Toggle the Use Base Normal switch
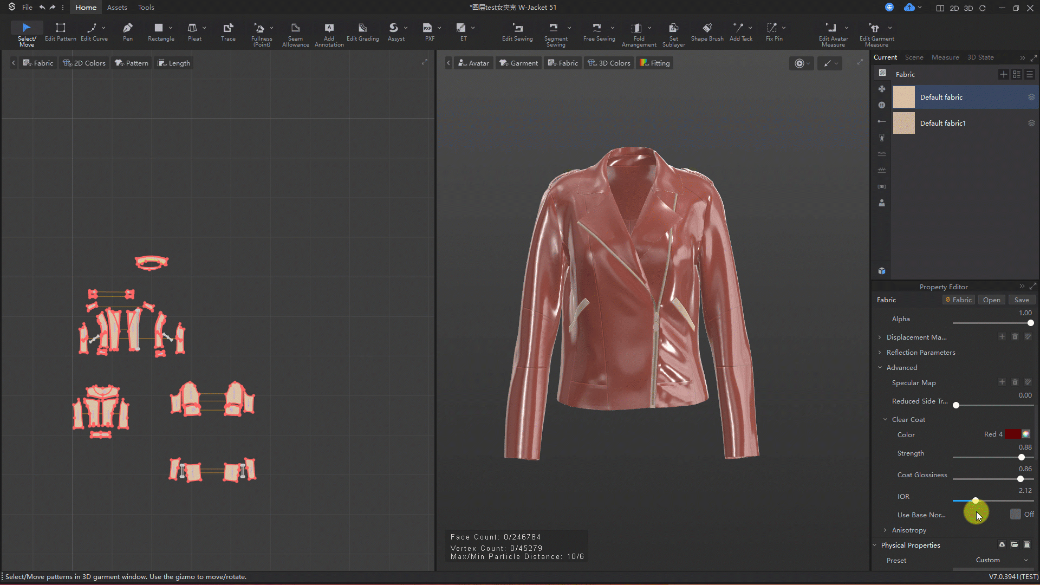The height and width of the screenshot is (585, 1040). [x=1016, y=514]
